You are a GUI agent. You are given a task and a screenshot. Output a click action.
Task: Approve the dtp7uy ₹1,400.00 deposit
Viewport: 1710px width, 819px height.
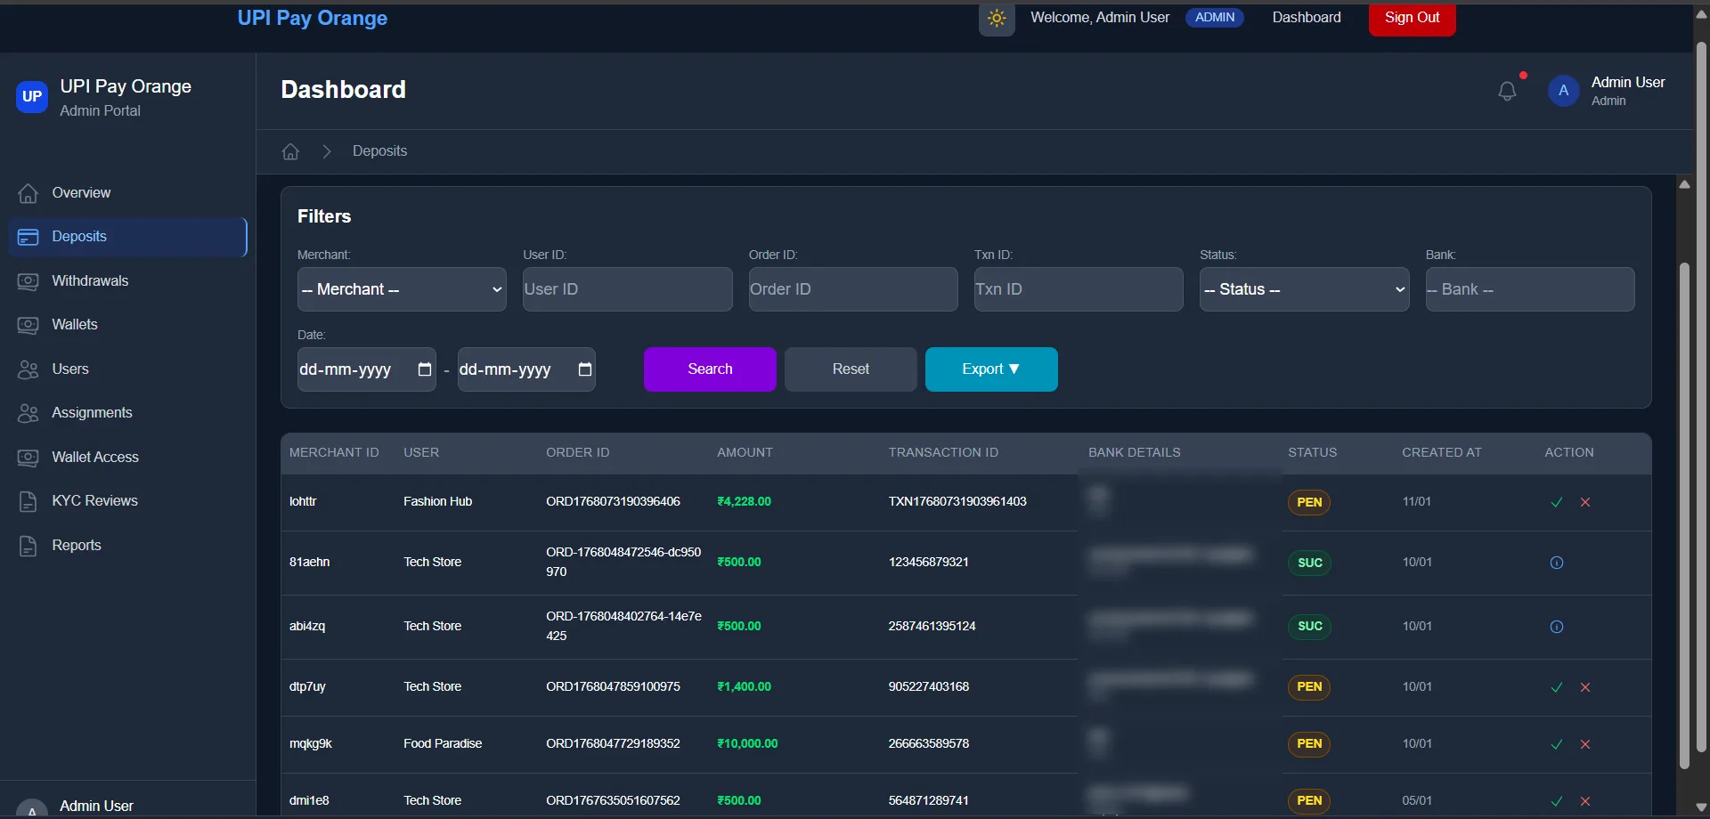pyautogui.click(x=1557, y=687)
